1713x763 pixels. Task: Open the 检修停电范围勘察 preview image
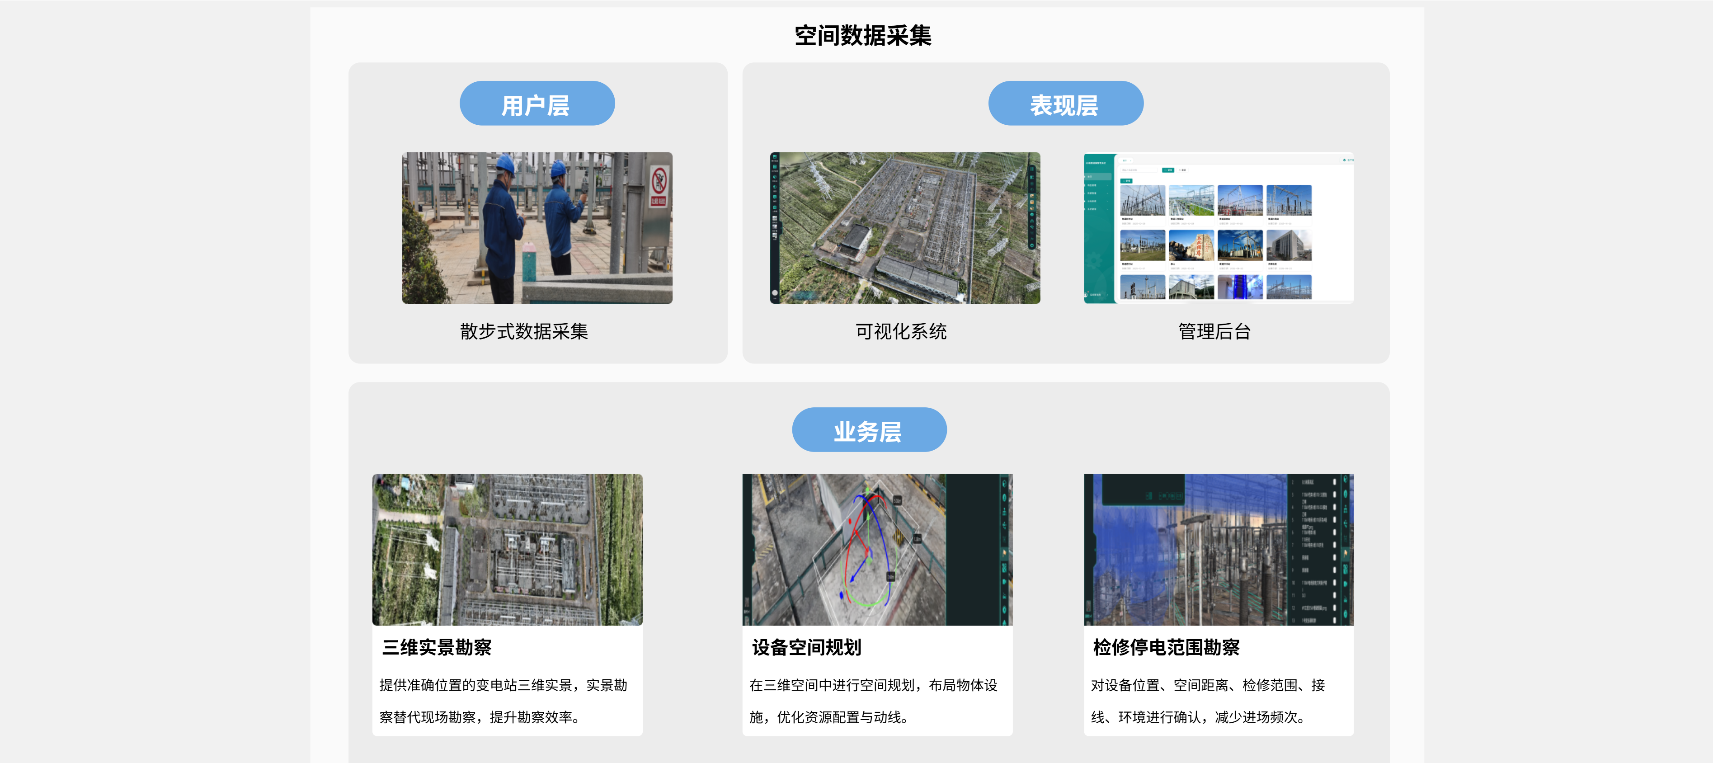pyautogui.click(x=1218, y=550)
